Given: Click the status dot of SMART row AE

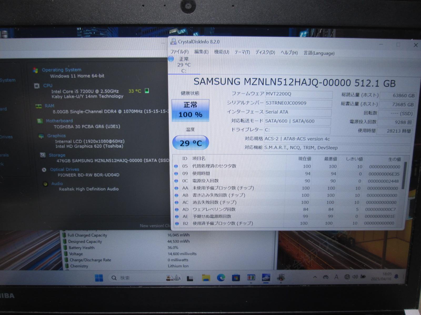Looking at the screenshot, I should [x=177, y=217].
